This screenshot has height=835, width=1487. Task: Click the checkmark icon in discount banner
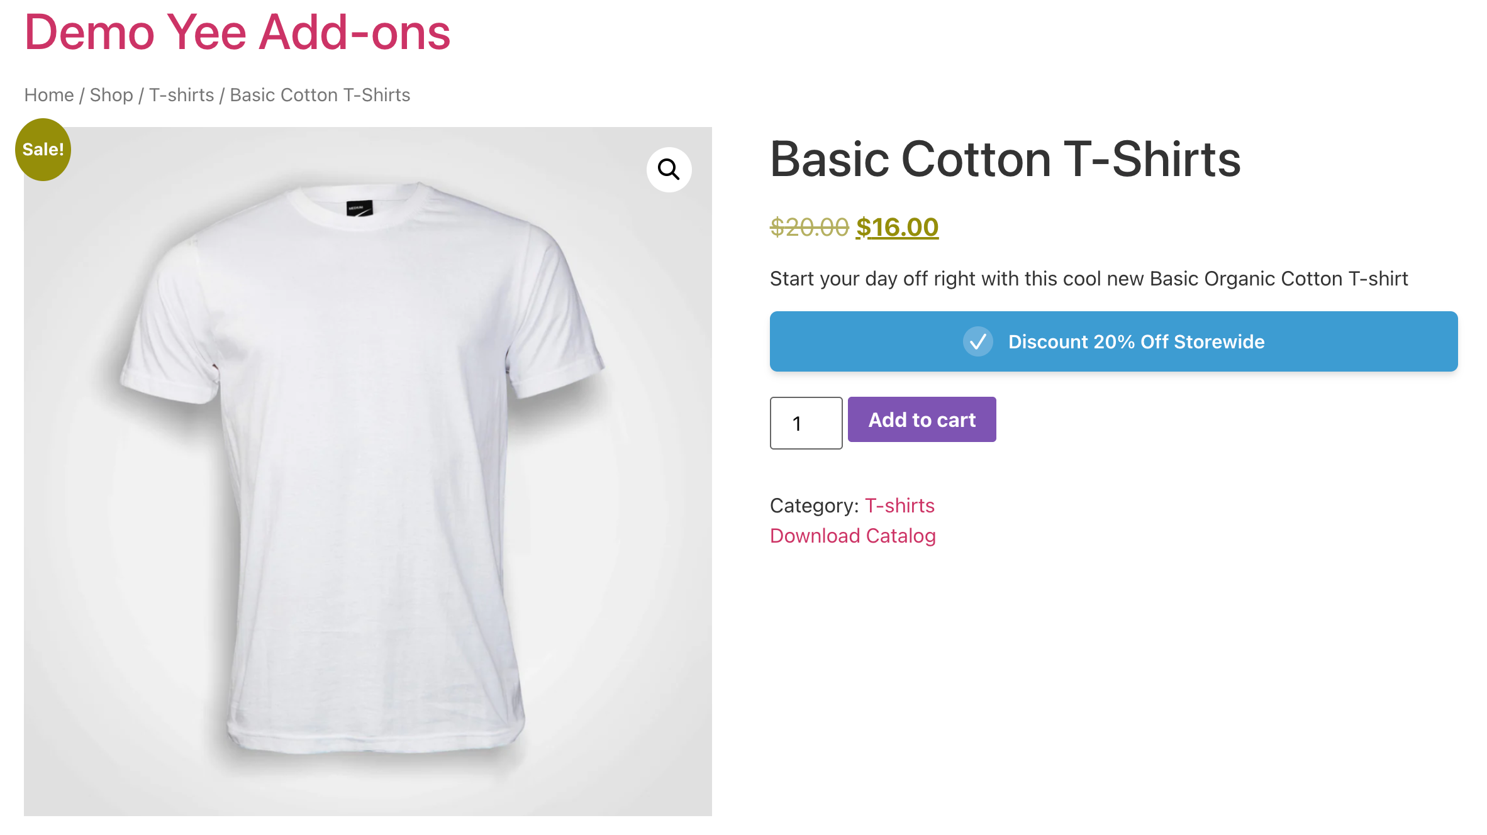[x=977, y=341]
